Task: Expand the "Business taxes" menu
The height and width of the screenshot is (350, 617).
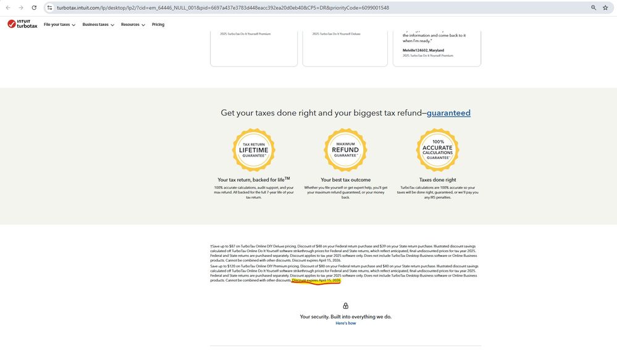Action: click(98, 24)
